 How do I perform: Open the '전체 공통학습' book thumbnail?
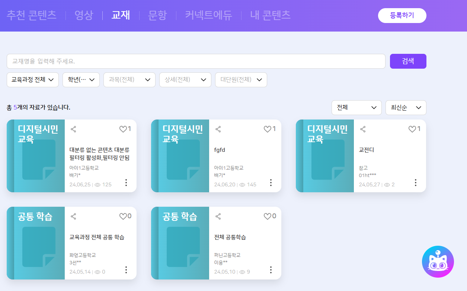tap(180, 243)
